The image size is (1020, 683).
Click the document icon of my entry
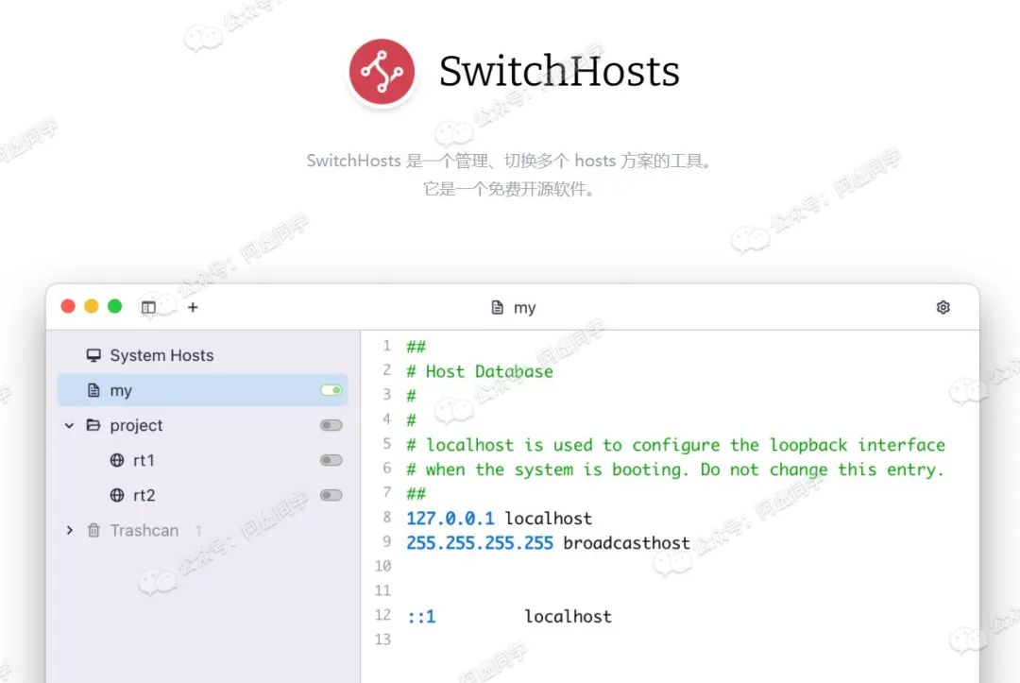pos(93,390)
